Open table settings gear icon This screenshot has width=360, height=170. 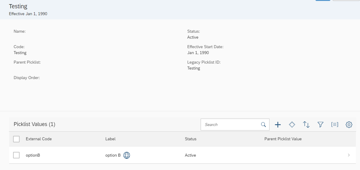[x=349, y=125]
